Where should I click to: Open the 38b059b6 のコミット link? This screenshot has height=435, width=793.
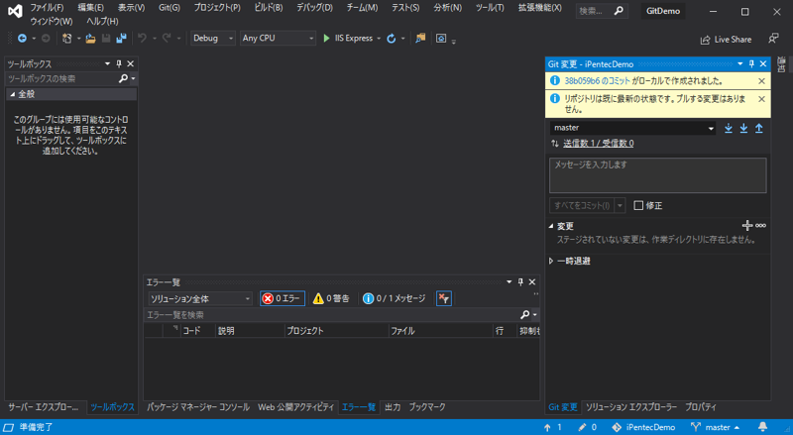(x=597, y=81)
